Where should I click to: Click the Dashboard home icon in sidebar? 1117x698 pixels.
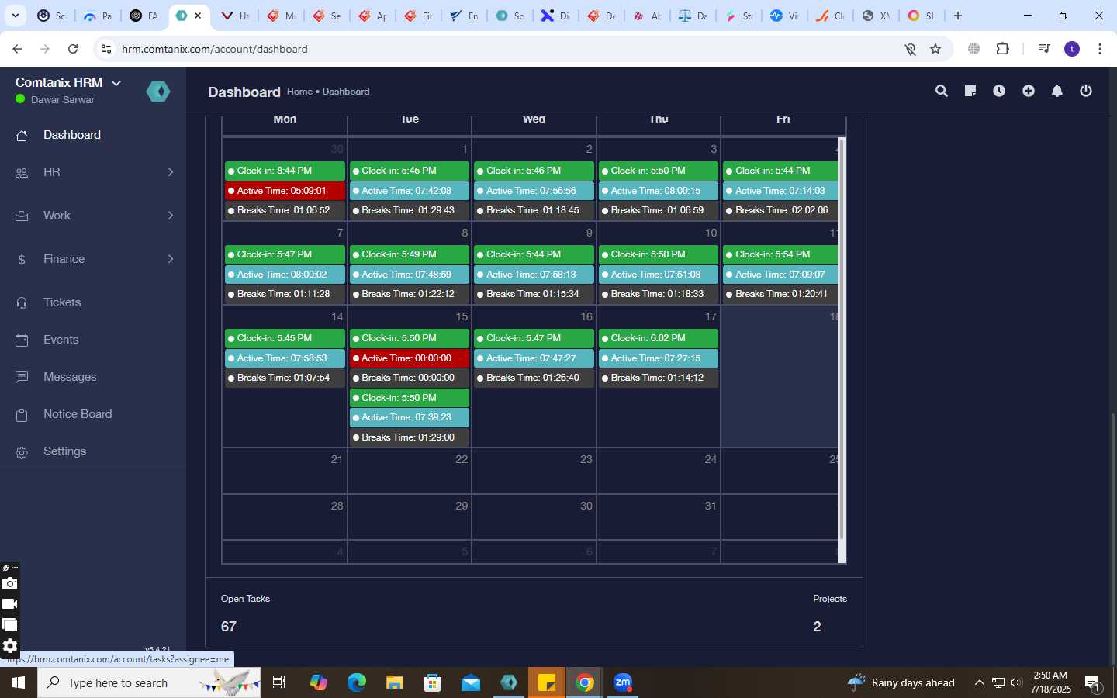point(22,136)
